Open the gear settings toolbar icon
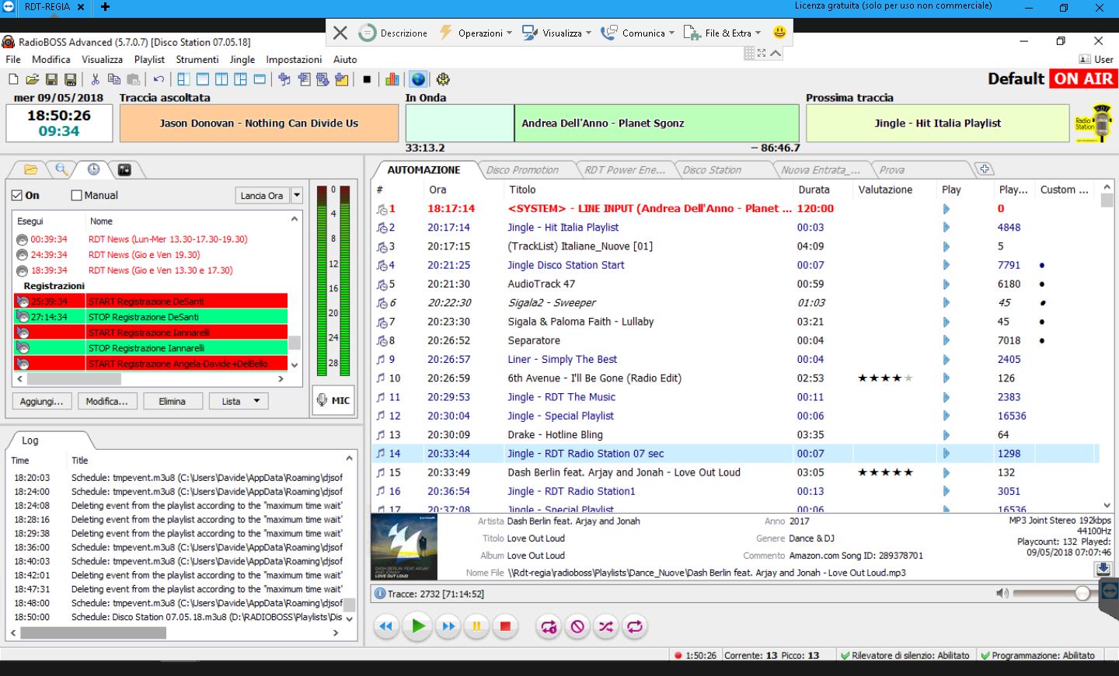This screenshot has width=1119, height=676. pos(443,79)
